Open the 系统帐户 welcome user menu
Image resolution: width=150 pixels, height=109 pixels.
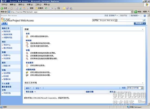click(x=113, y=15)
